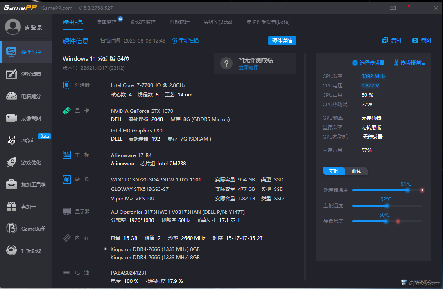
Task: Open the GameBuff sidebar item
Action: (11, 229)
